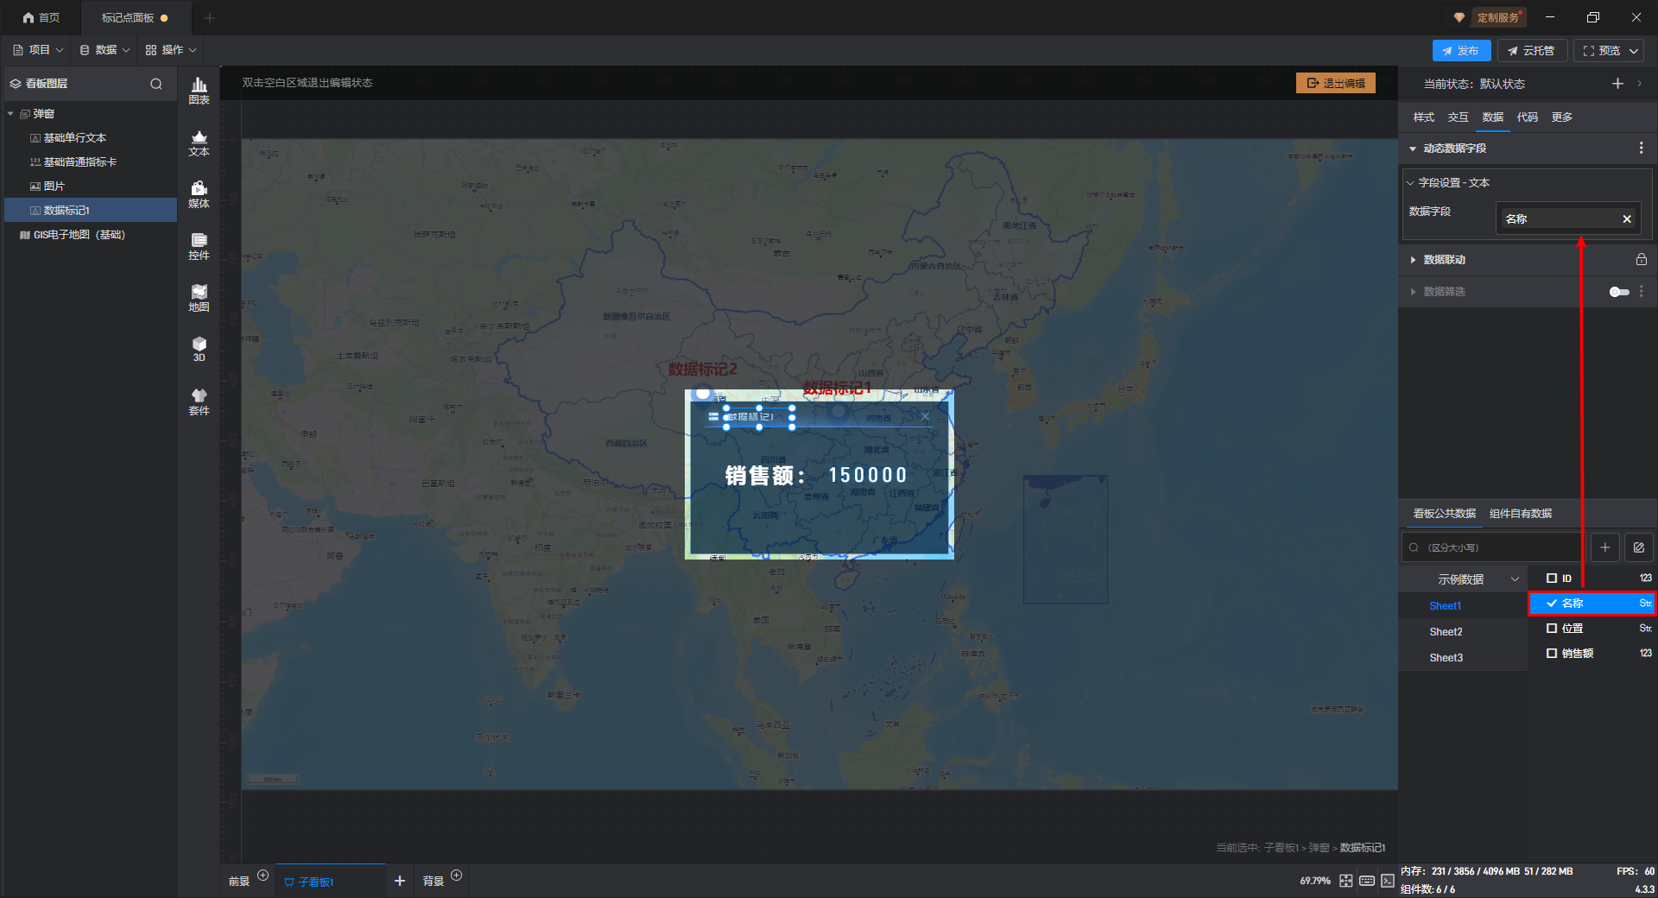Open a new tab with plus
This screenshot has width=1658, height=898.
(x=210, y=17)
